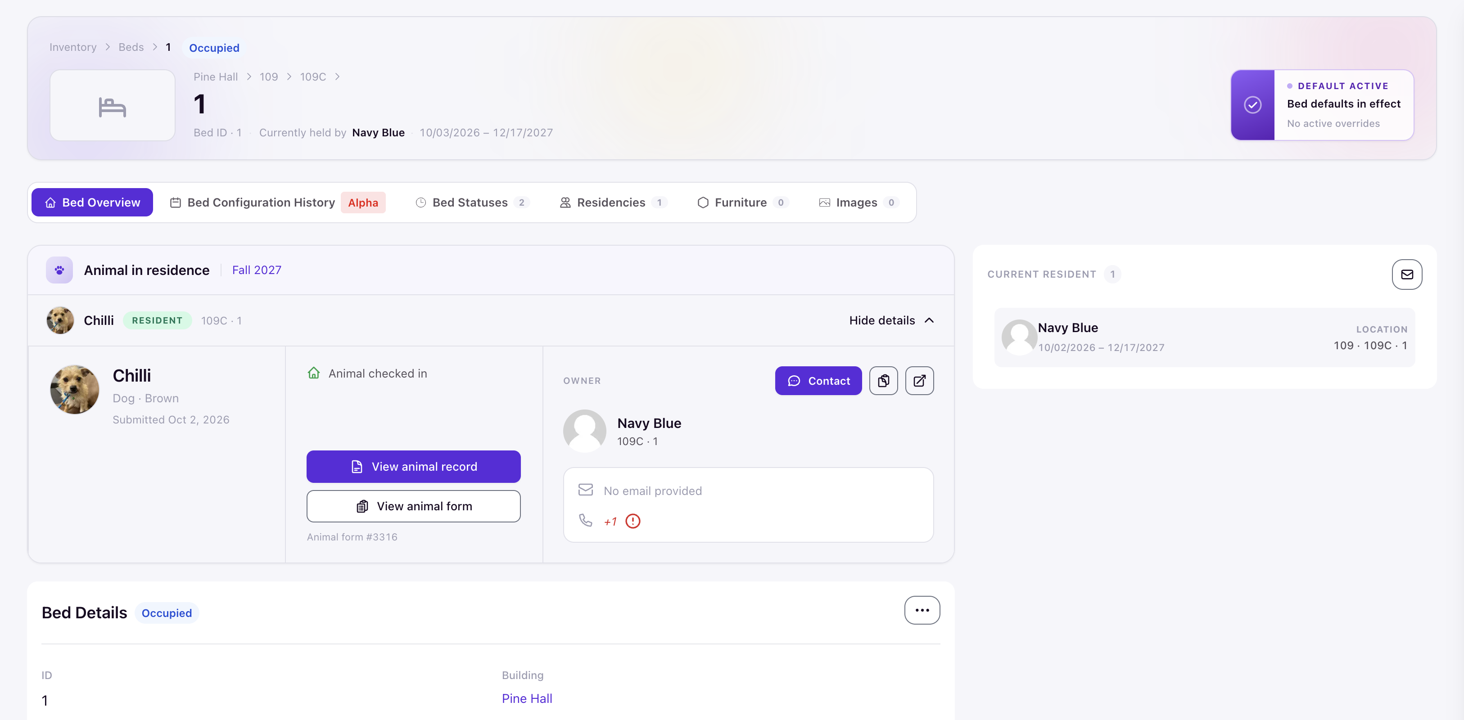The height and width of the screenshot is (720, 1464).
Task: Click the Default Active checkmark icon
Action: pyautogui.click(x=1252, y=105)
